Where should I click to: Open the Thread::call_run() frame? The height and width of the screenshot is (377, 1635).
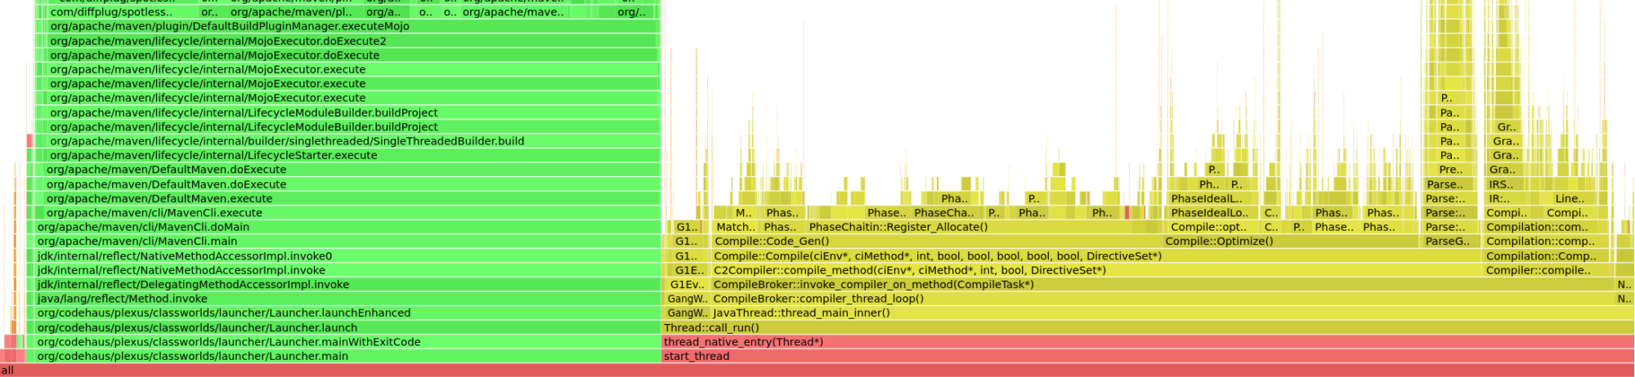(x=1148, y=327)
